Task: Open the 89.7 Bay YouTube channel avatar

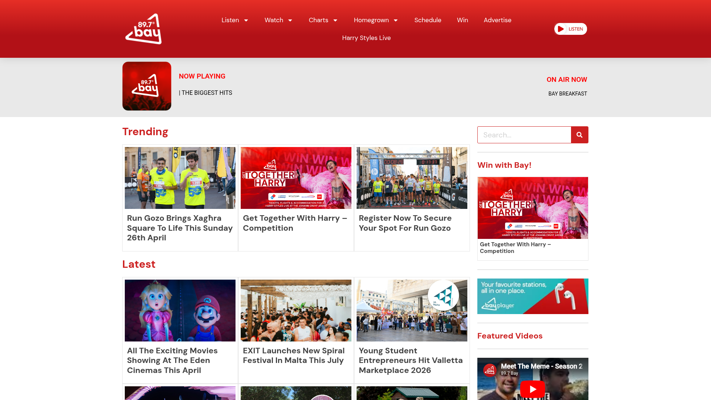Action: click(x=490, y=370)
